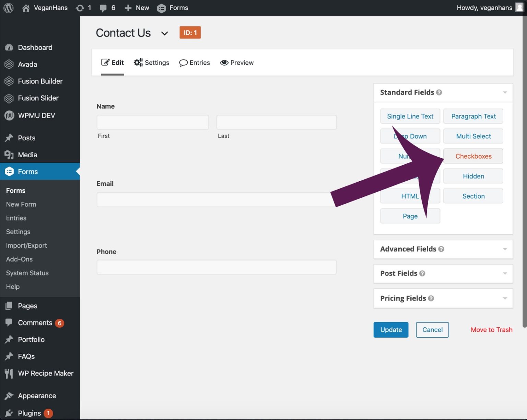Switch to the Settings tab
The width and height of the screenshot is (527, 420).
pyautogui.click(x=152, y=63)
